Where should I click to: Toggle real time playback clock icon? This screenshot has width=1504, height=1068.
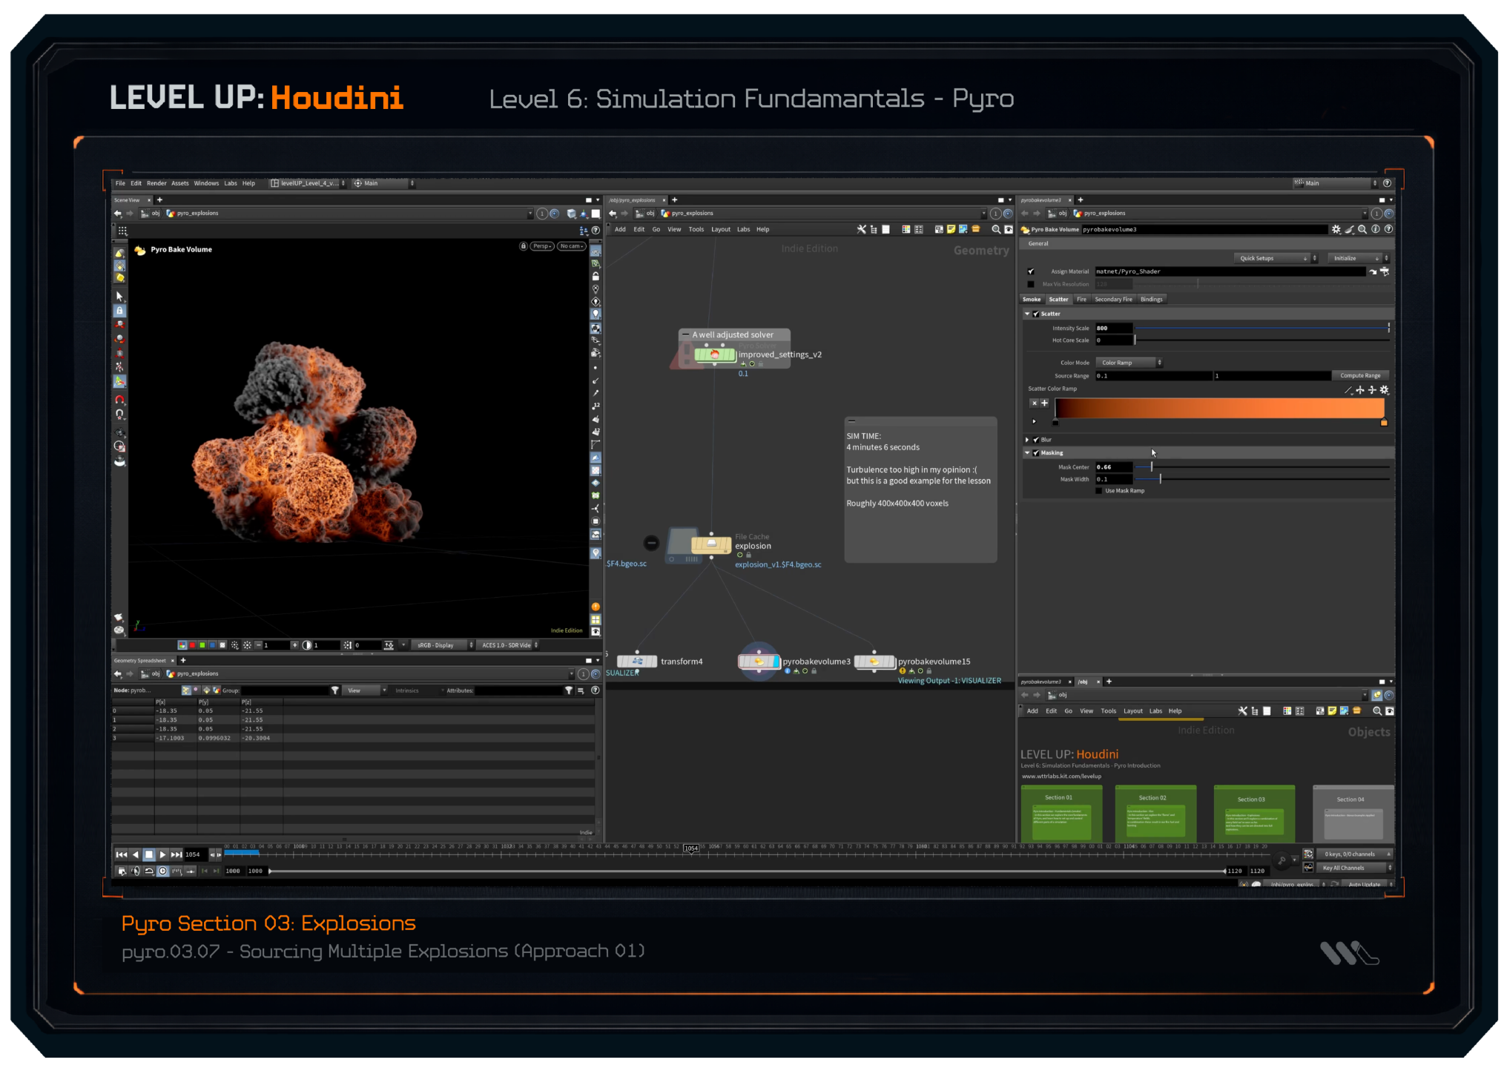(x=162, y=871)
